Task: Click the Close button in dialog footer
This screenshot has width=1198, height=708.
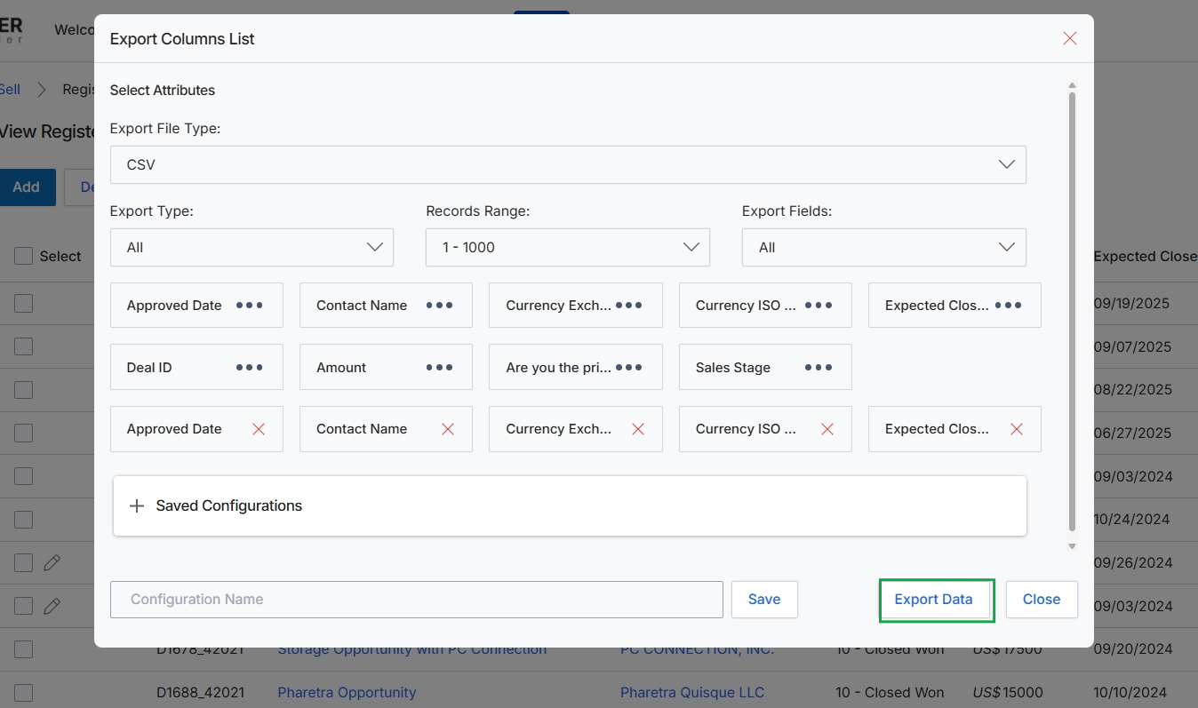Action: click(x=1042, y=600)
